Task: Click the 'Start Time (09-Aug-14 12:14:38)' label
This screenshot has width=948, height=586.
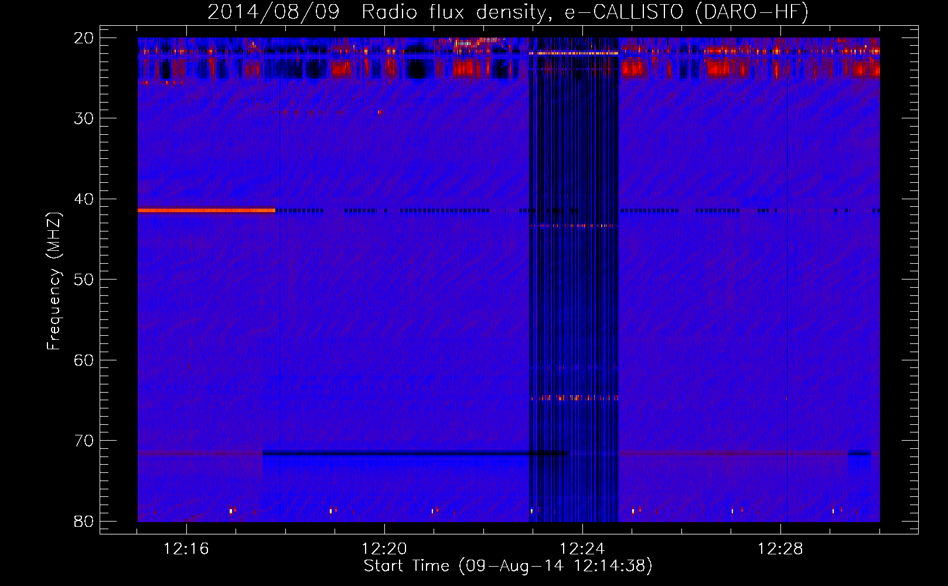Action: (508, 566)
